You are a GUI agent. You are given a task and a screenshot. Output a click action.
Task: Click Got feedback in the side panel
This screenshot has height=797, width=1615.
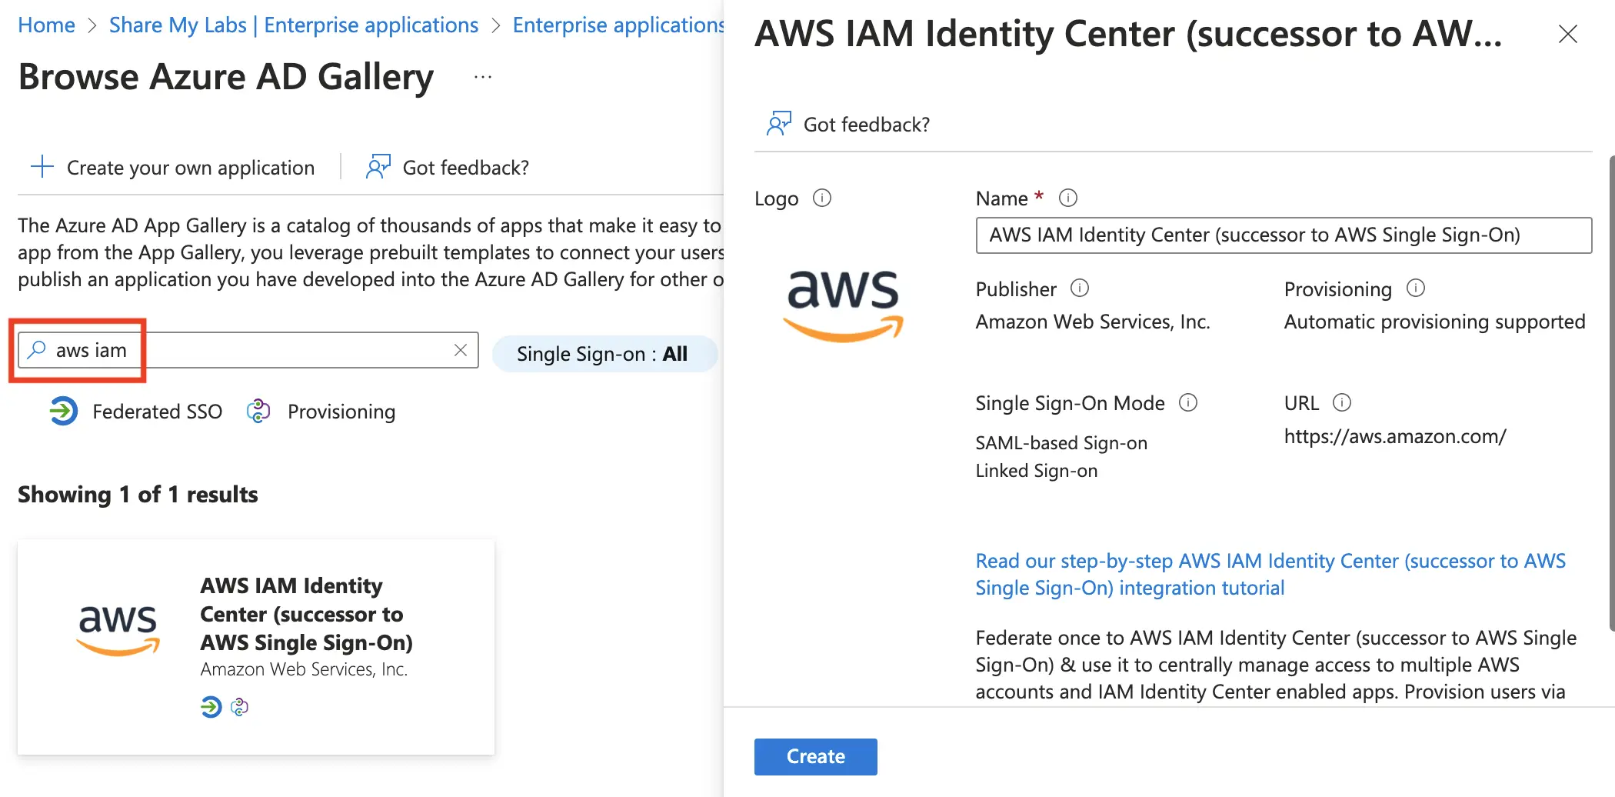tap(848, 125)
